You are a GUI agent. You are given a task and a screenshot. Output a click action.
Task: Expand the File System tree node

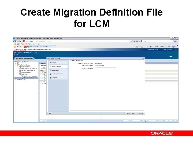16,80
